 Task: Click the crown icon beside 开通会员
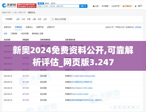pyautogui.click(x=124, y=6)
